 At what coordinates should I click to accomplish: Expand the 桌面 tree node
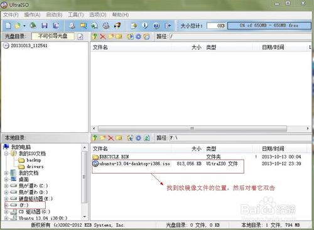[x=6, y=179]
